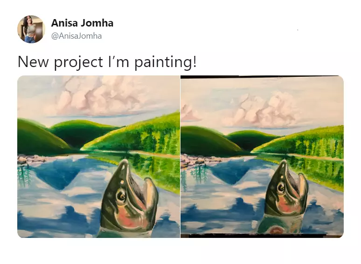Click the fish's eye in left painting

(121, 196)
